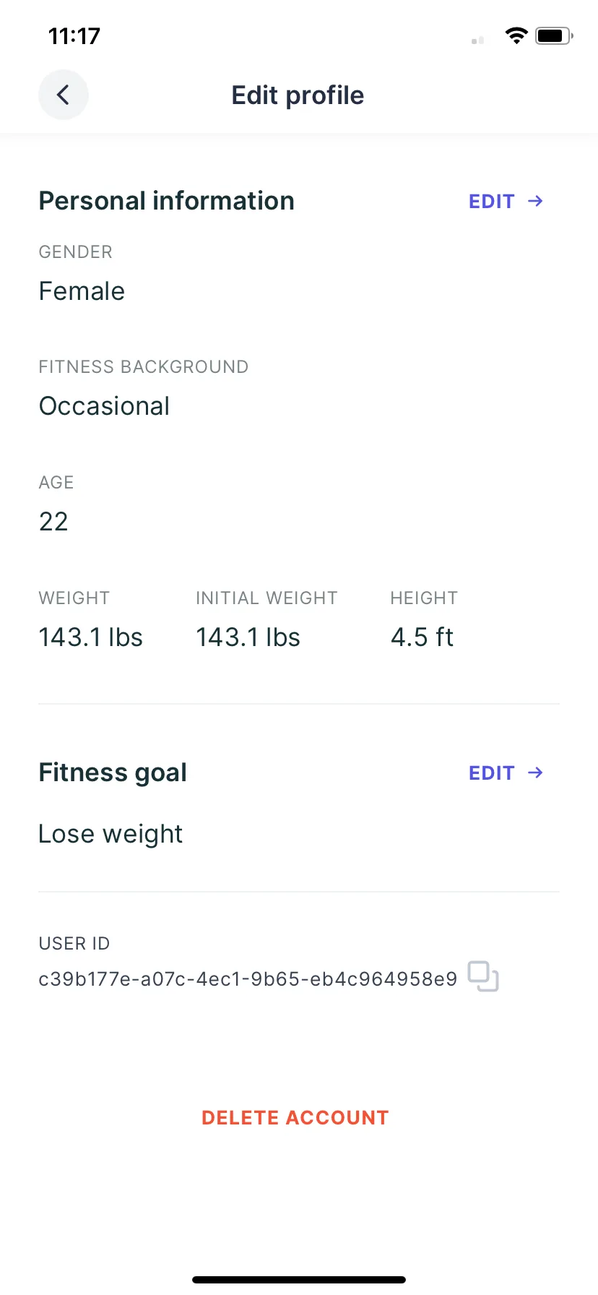Tap the initial weight value
The image size is (598, 1295).
click(248, 637)
